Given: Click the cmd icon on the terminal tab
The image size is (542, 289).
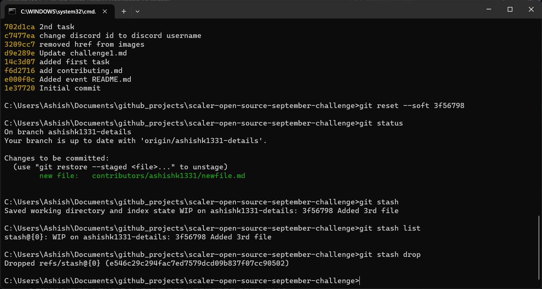Looking at the screenshot, I should (12, 11).
